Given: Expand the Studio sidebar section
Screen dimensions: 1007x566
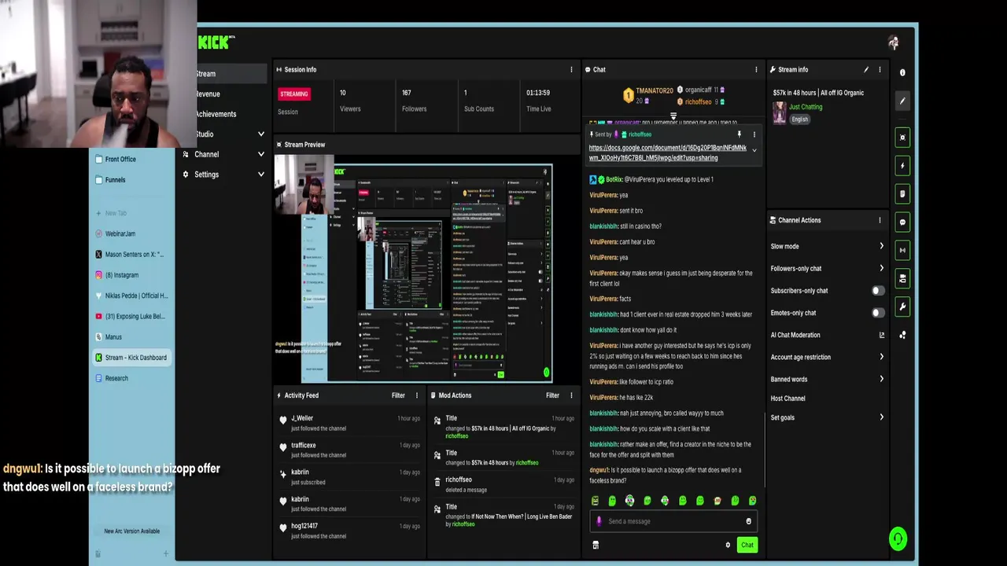Looking at the screenshot, I should [260, 134].
